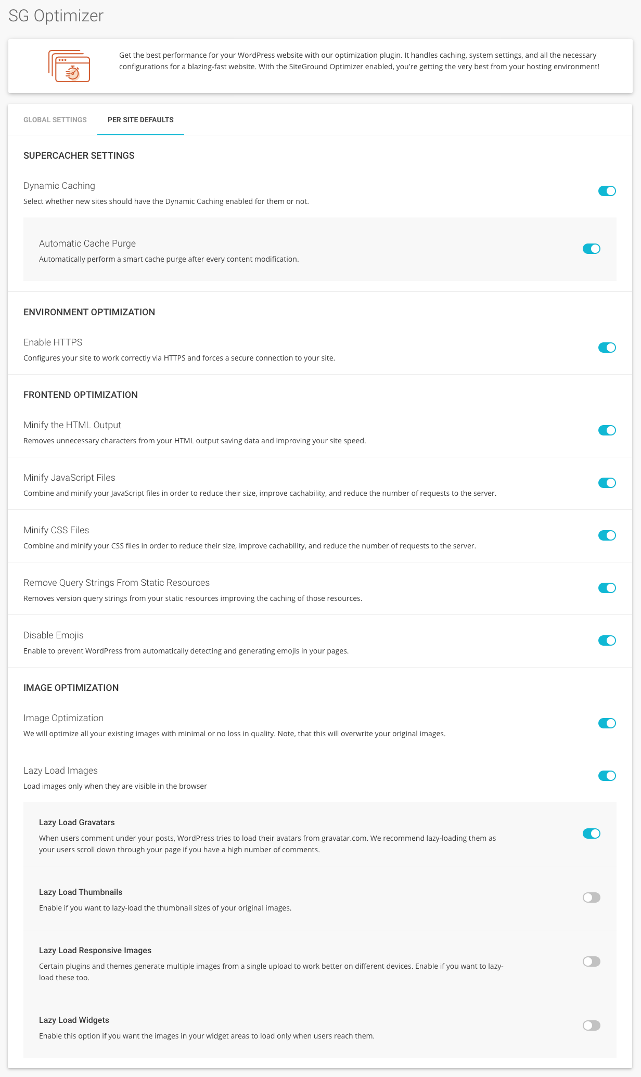Toggle Minify CSS Files off
The width and height of the screenshot is (641, 1077).
607,535
